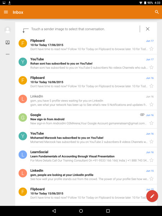Star the LearnSocial accounting email
Viewport: 162px width, 216px height.
pyautogui.click(x=152, y=160)
